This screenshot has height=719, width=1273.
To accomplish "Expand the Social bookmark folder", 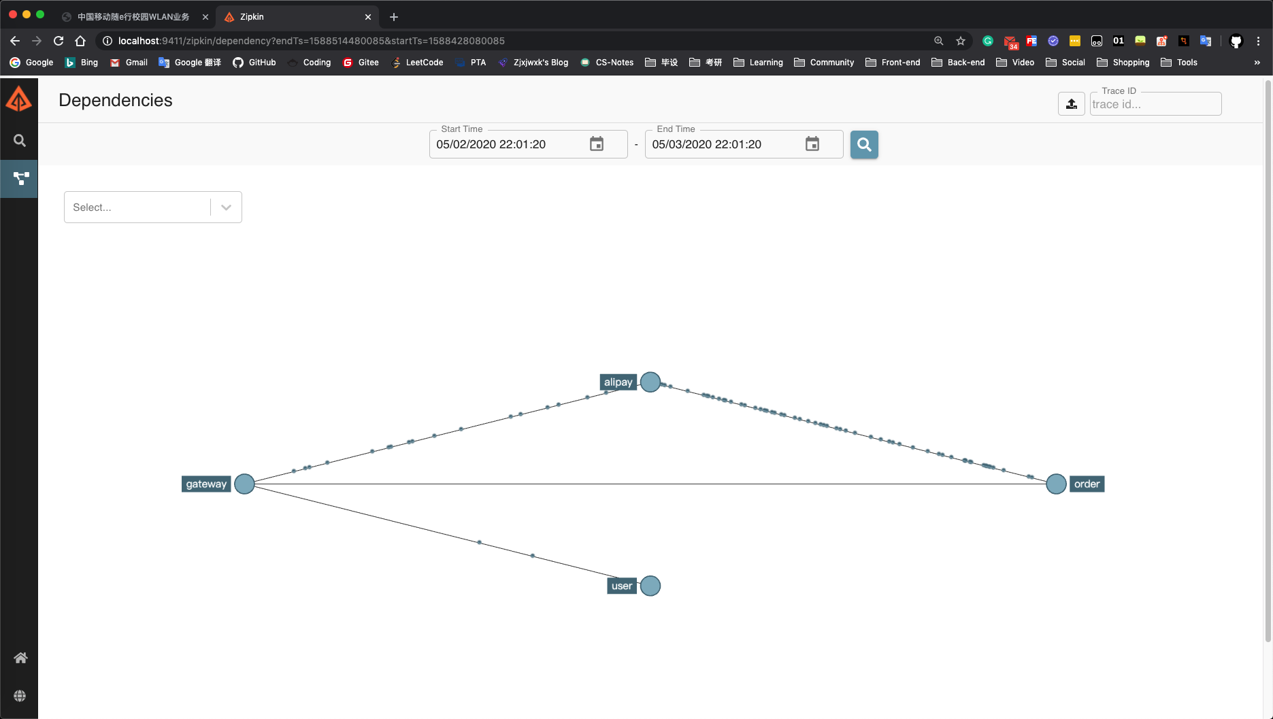I will point(1065,62).
